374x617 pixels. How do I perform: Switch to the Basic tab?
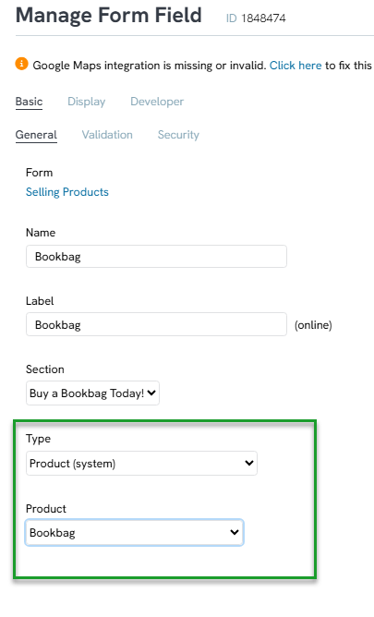pos(30,102)
